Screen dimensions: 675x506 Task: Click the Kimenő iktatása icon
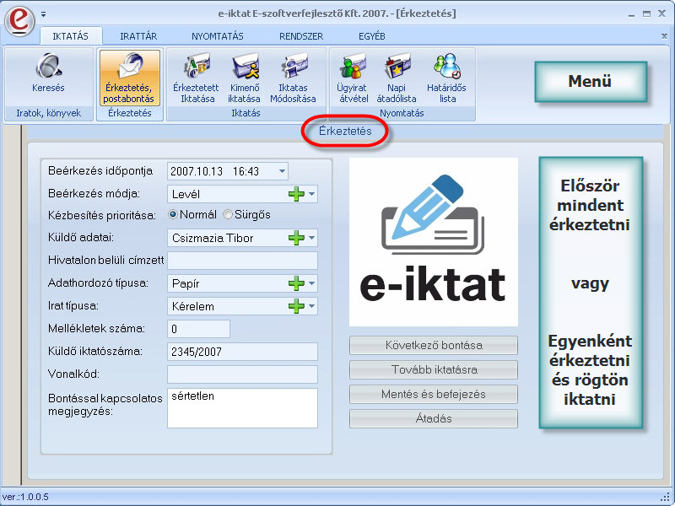[244, 78]
